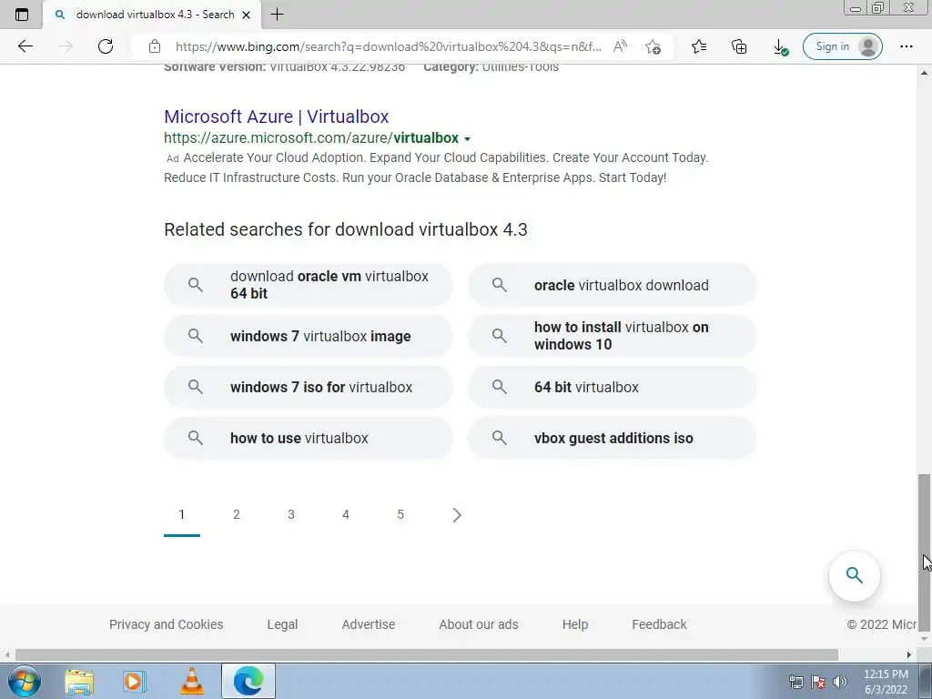Click the Sign in button
This screenshot has height=699, width=932.
(842, 46)
